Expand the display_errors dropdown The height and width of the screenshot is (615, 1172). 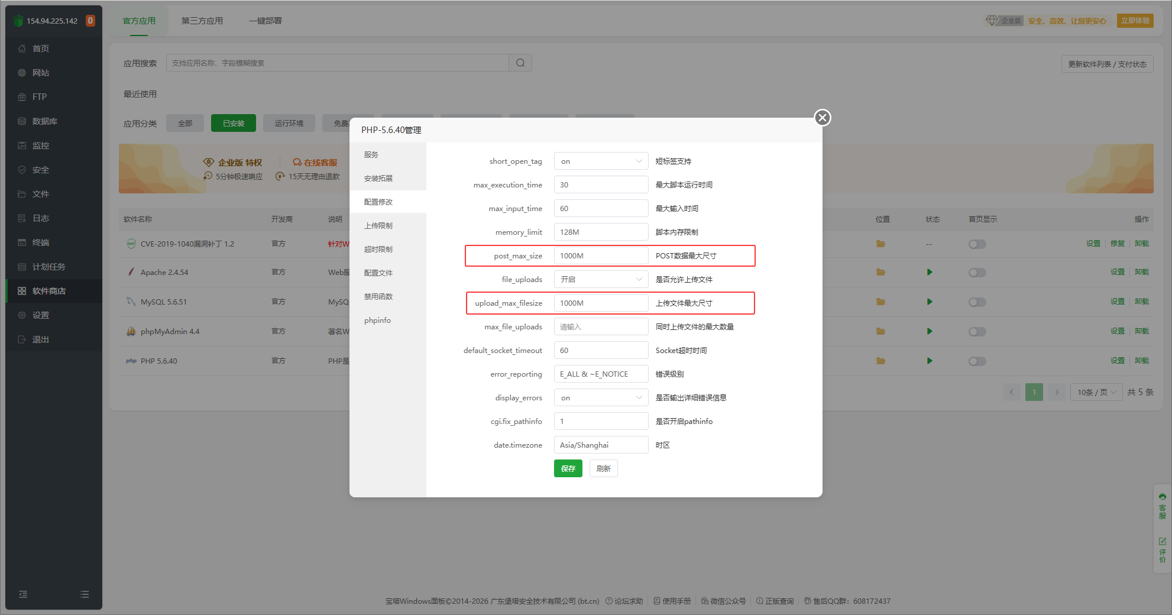601,398
